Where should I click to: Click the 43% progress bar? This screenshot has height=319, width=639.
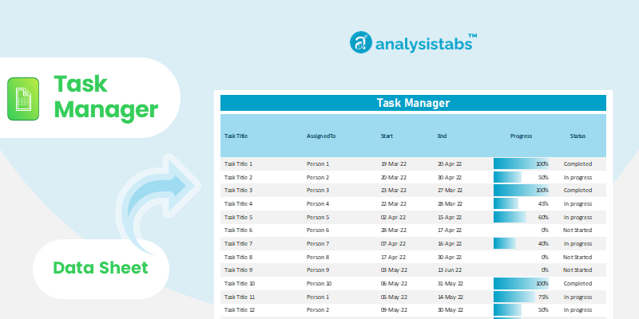(x=506, y=203)
